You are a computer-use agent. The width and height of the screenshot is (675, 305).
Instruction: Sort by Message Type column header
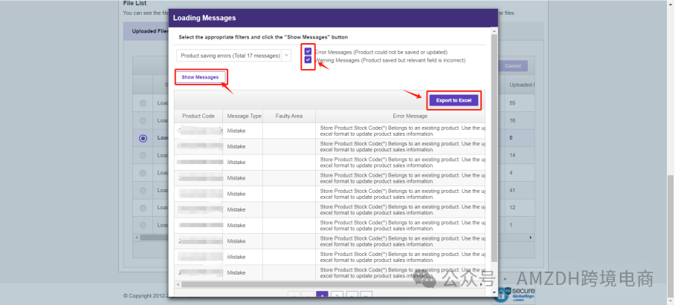click(244, 116)
